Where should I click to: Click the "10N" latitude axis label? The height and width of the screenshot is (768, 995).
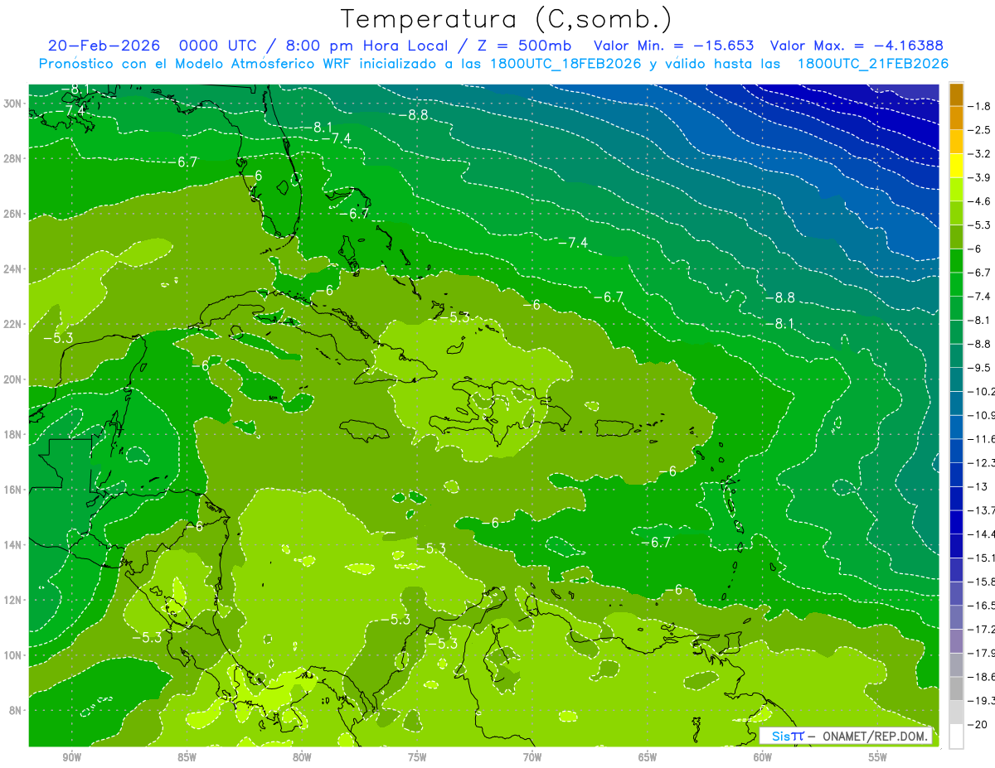13,655
